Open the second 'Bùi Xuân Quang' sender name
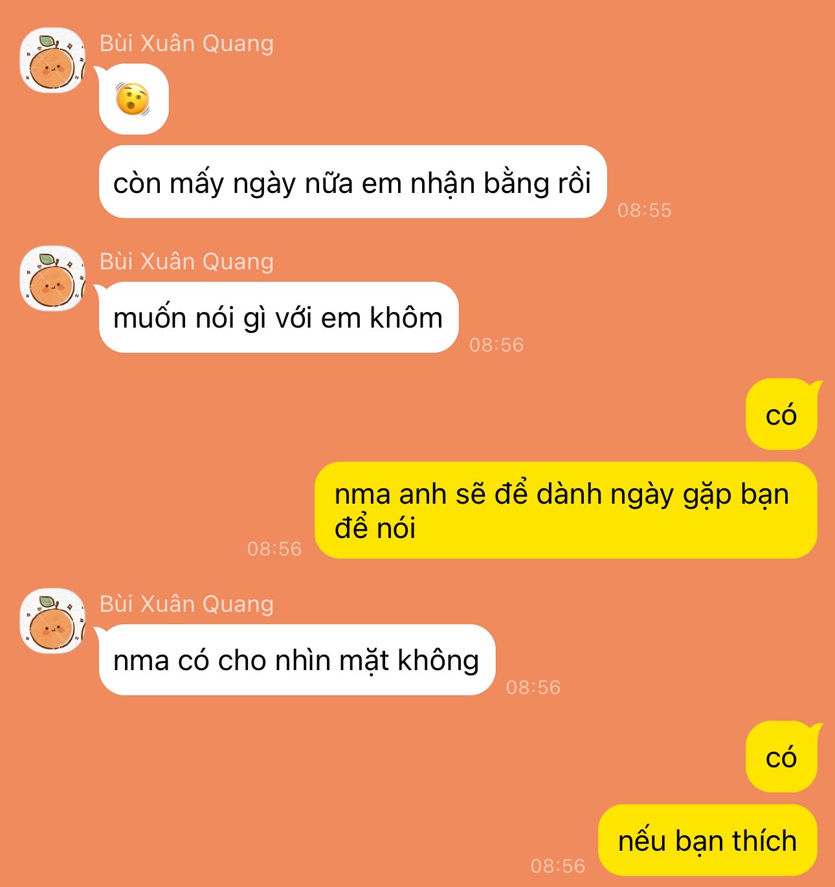Viewport: 835px width, 887px height. pyautogui.click(x=186, y=262)
